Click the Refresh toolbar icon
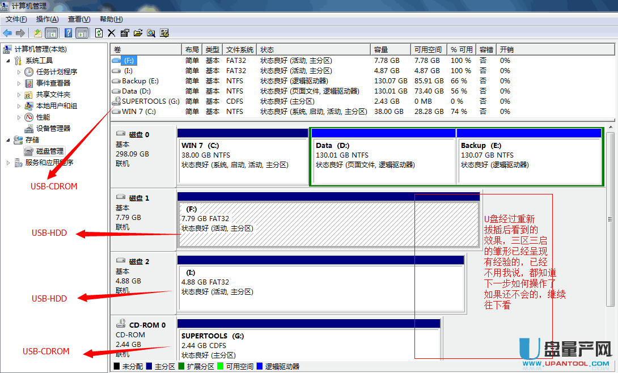Screen dimensions: 618x373 click(x=99, y=33)
